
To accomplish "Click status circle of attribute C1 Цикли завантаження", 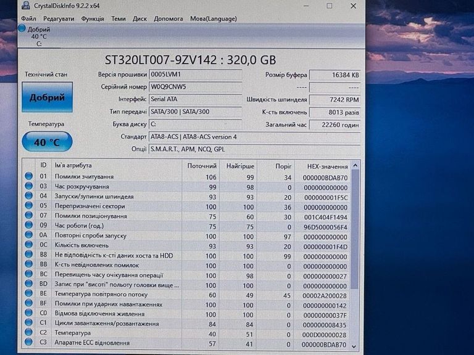I will [x=29, y=322].
